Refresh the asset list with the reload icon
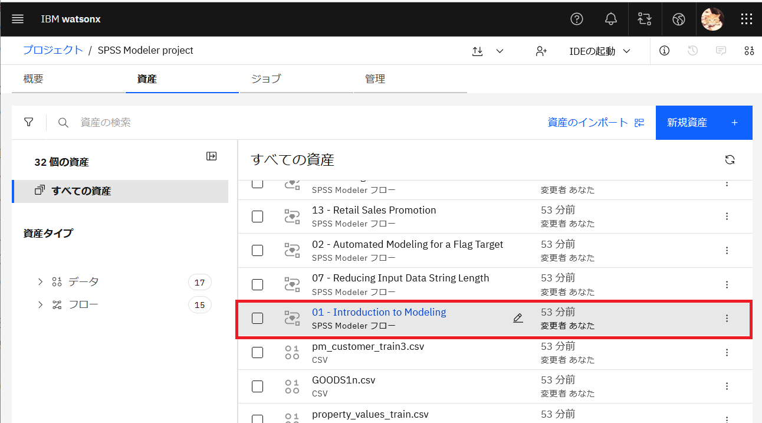This screenshot has width=762, height=423. click(730, 159)
